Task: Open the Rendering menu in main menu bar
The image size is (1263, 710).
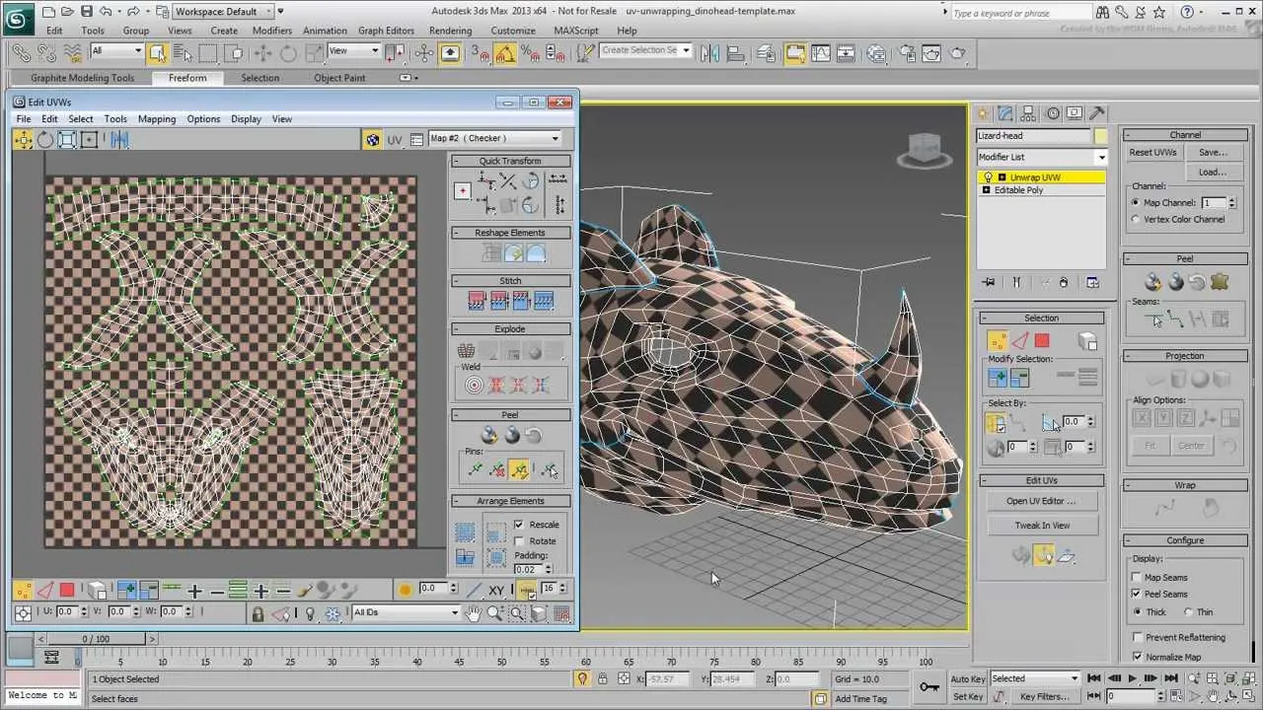Action: tap(450, 31)
